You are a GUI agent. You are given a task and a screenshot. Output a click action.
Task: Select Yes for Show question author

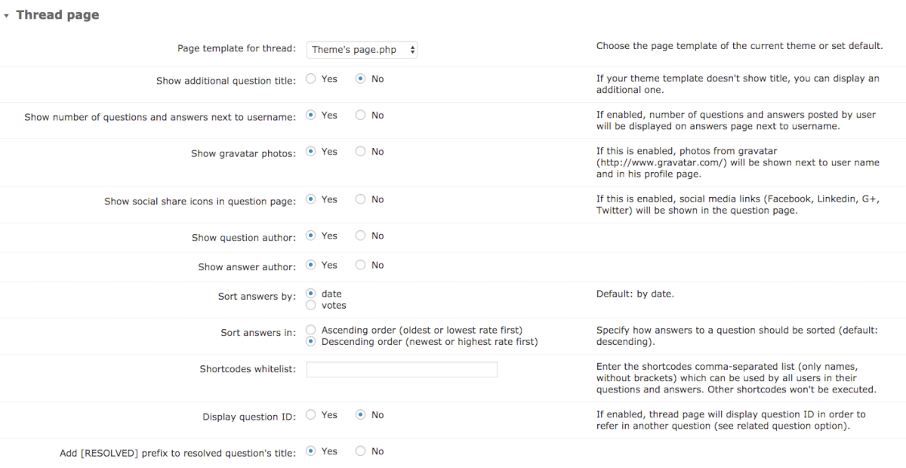click(311, 236)
